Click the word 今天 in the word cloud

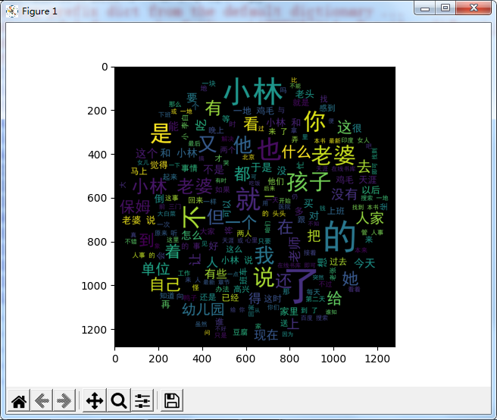[x=364, y=262]
